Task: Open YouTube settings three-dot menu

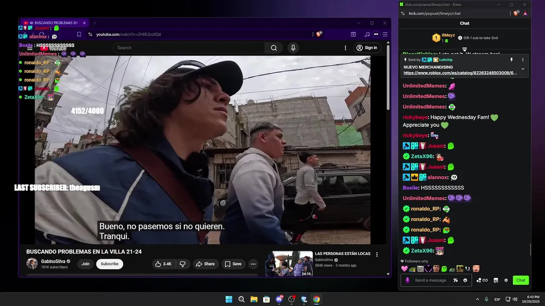Action: 345,48
